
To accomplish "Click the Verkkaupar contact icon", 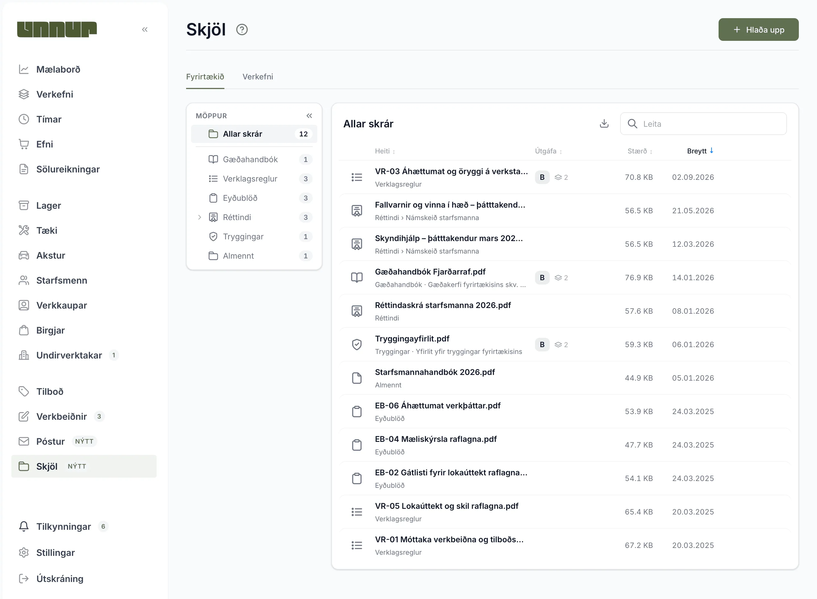I will click(x=24, y=305).
